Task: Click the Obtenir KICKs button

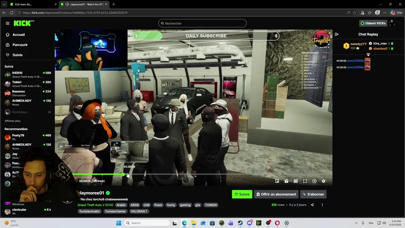Action: [373, 23]
